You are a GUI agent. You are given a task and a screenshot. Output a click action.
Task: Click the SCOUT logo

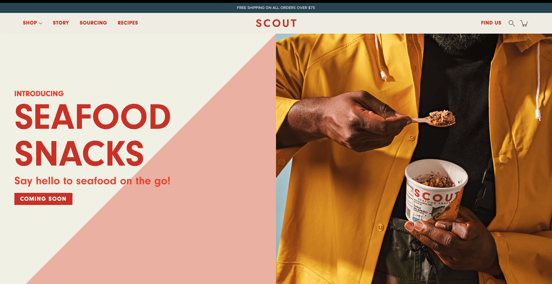pyautogui.click(x=276, y=23)
